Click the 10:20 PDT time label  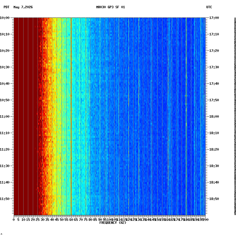tap(5, 51)
